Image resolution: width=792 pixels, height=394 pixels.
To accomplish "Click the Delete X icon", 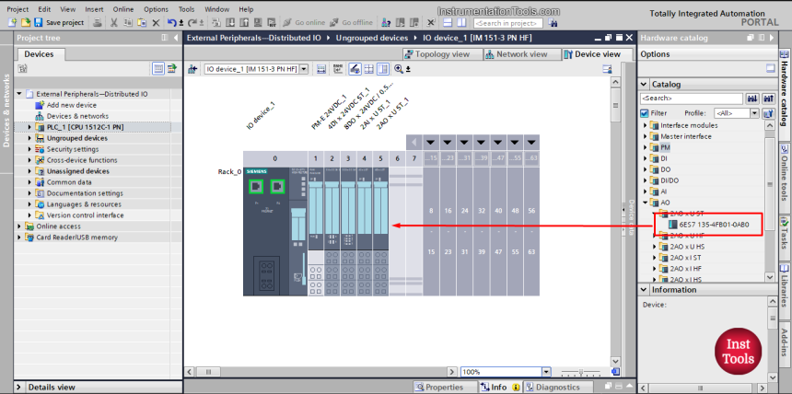I will pyautogui.click(x=156, y=22).
